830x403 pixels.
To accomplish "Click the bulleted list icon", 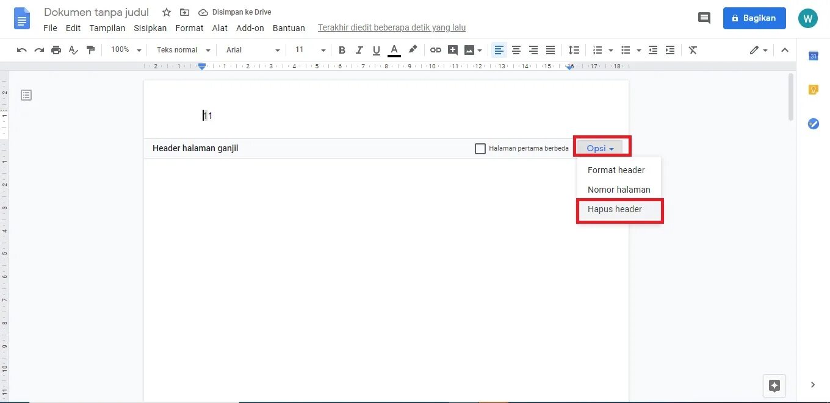I will 626,50.
